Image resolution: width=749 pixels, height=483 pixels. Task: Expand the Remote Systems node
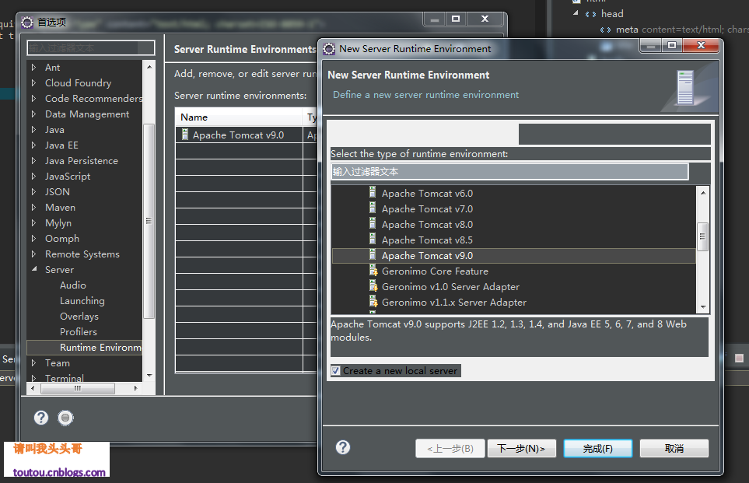point(34,254)
